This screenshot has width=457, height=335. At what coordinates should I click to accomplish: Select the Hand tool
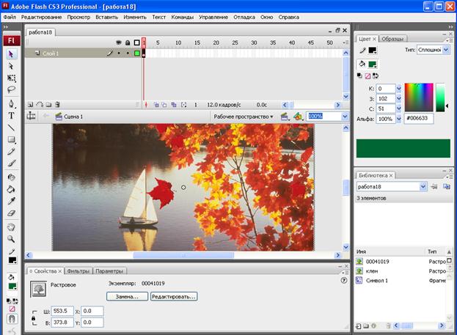(x=11, y=227)
